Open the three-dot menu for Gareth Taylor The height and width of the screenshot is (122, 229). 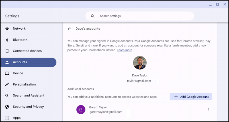click(x=208, y=110)
